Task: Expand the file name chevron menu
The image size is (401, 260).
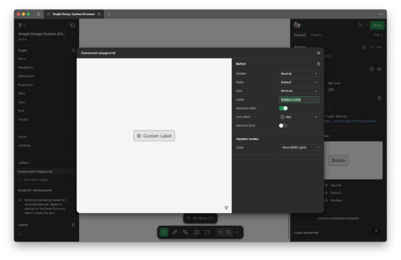Action: click(73, 34)
